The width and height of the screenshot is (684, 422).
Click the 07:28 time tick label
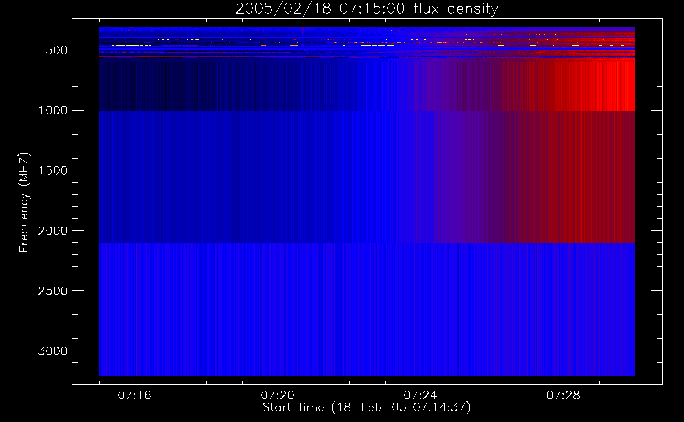(x=563, y=395)
